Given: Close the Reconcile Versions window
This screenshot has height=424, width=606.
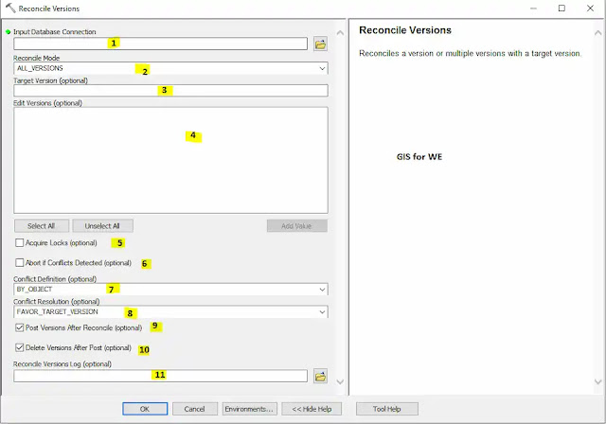Looking at the screenshot, I should (x=590, y=9).
